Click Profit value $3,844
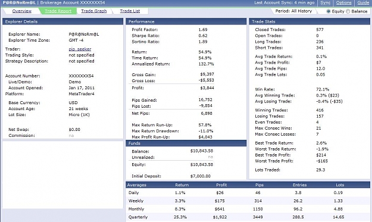 pyautogui.click(x=207, y=87)
